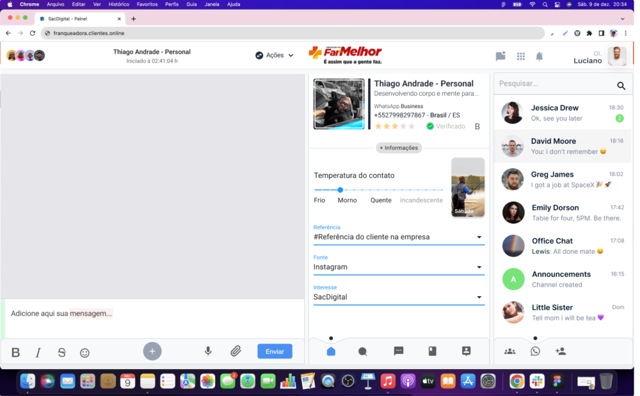Image resolution: width=640 pixels, height=396 pixels.
Task: Open the Ações dropdown
Action: click(274, 55)
